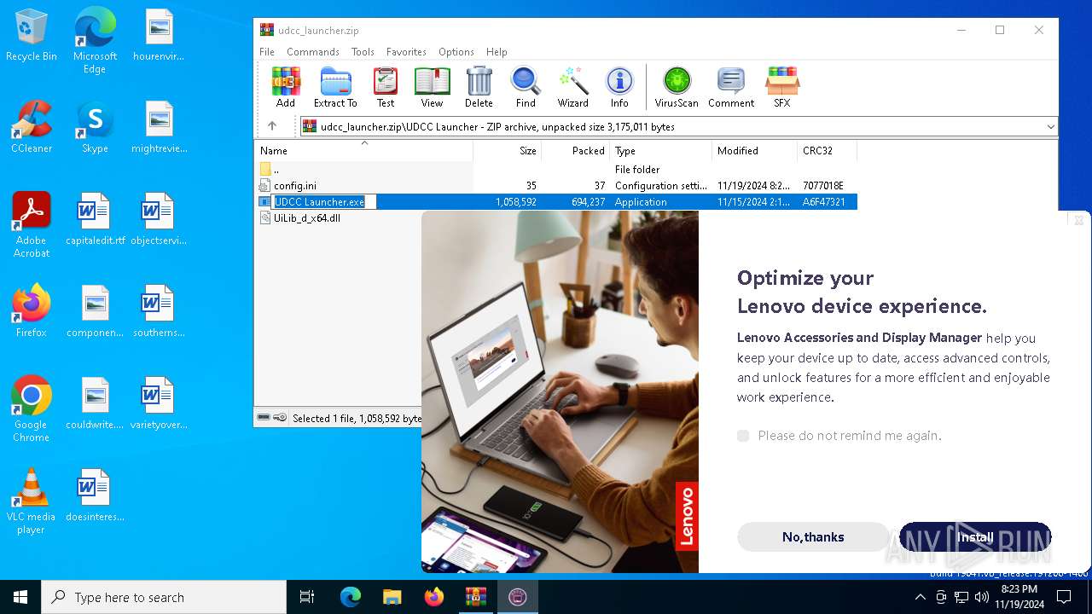Open the Wizard tool
The width and height of the screenshot is (1092, 614).
pyautogui.click(x=573, y=87)
